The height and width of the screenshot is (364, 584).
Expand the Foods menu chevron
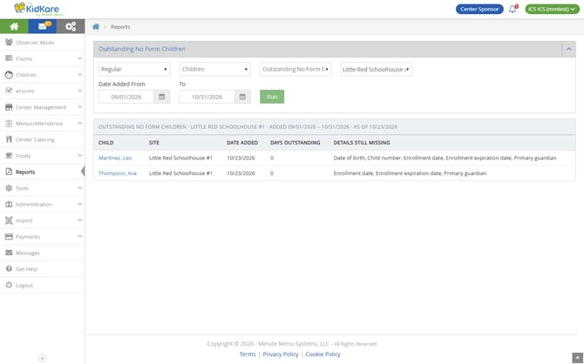pos(79,156)
